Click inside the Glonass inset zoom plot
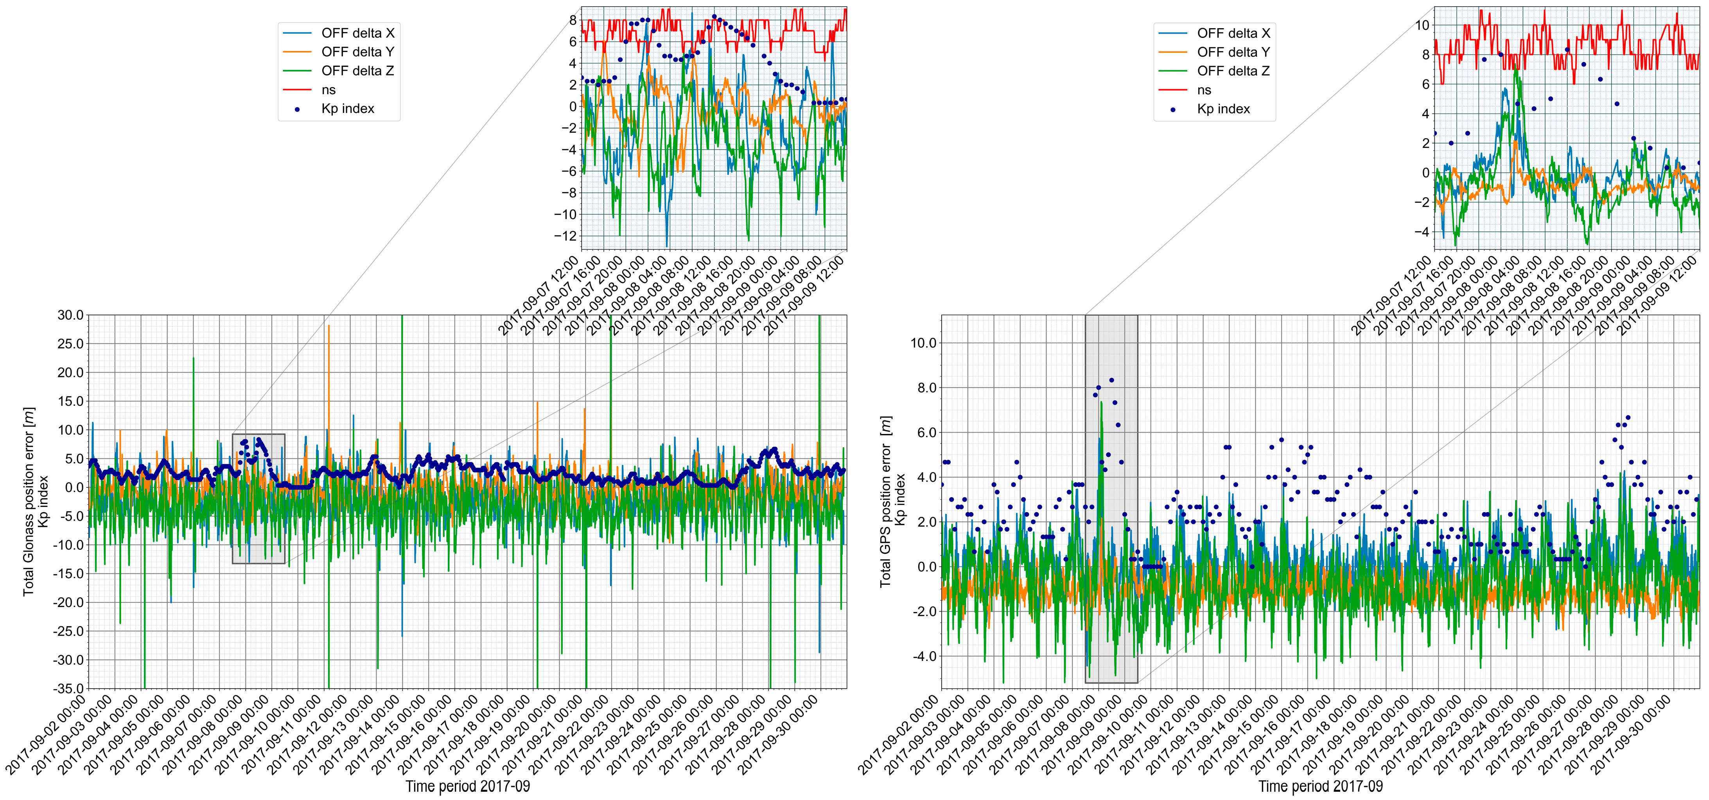This screenshot has height=800, width=1709. 714,129
